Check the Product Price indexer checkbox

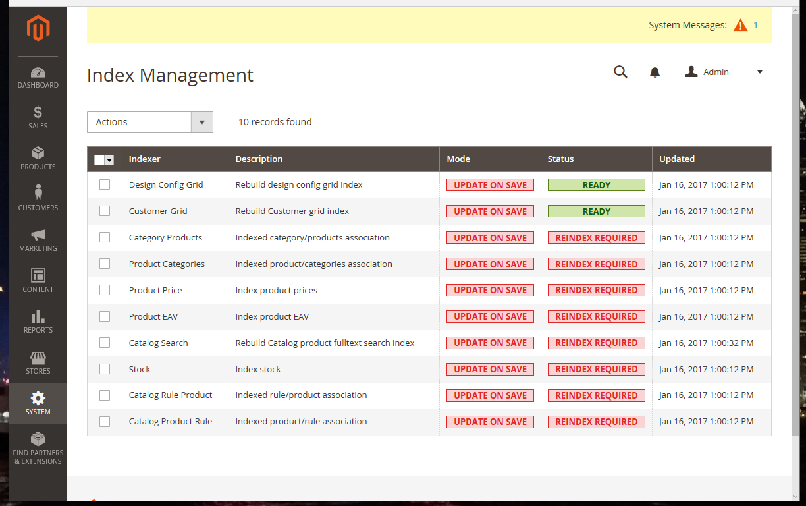pyautogui.click(x=105, y=290)
